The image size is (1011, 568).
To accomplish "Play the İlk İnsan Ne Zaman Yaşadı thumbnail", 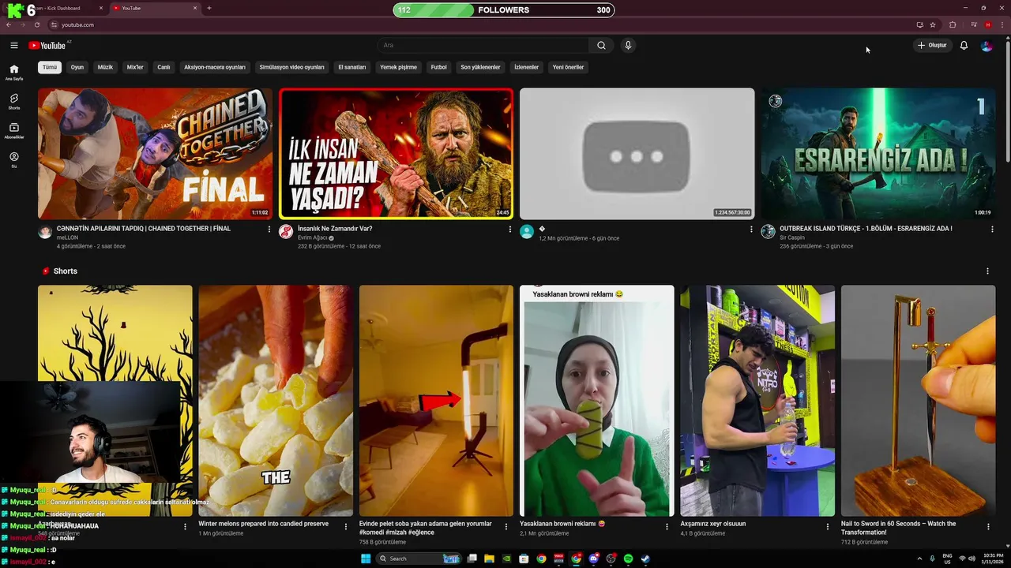I will 396,153.
